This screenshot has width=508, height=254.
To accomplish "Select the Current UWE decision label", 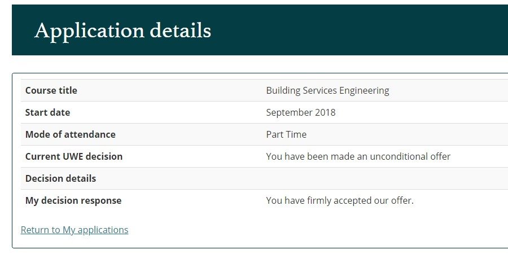I will (x=74, y=156).
